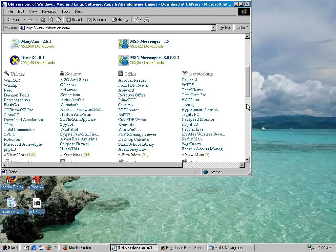Open the Tools menu
Screen dimensions: 336x252
pos(66,11)
